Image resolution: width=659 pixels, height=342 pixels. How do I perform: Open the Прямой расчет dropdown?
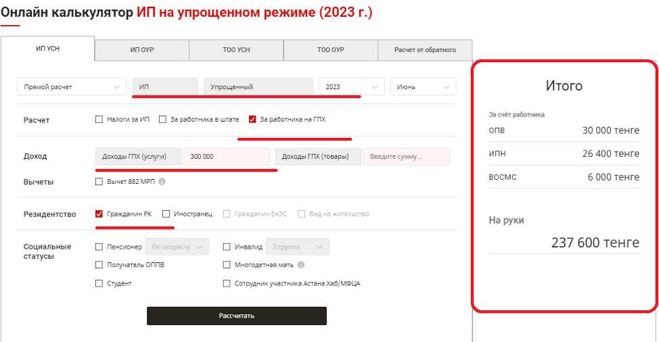(72, 87)
